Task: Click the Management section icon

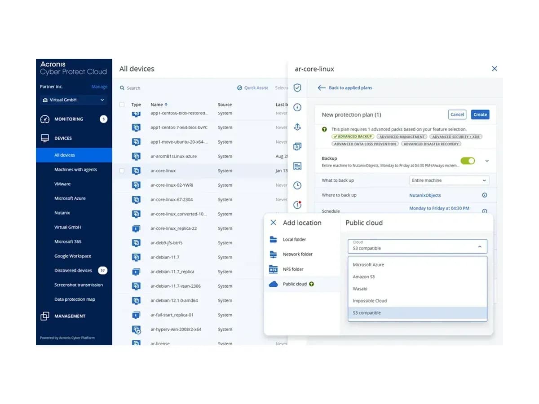Action: pyautogui.click(x=45, y=316)
